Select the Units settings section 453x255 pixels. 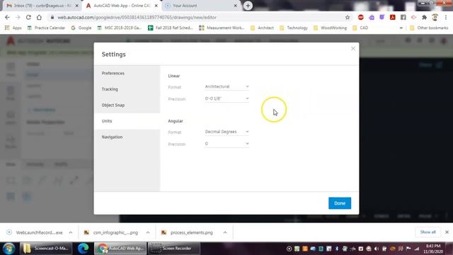click(x=127, y=121)
